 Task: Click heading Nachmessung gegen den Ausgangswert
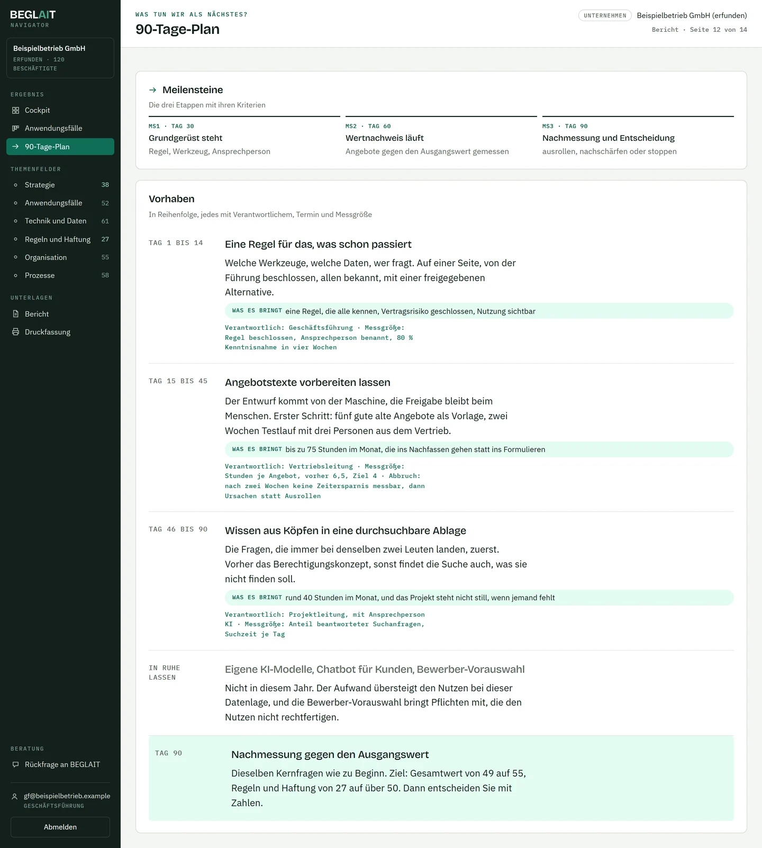click(x=330, y=754)
